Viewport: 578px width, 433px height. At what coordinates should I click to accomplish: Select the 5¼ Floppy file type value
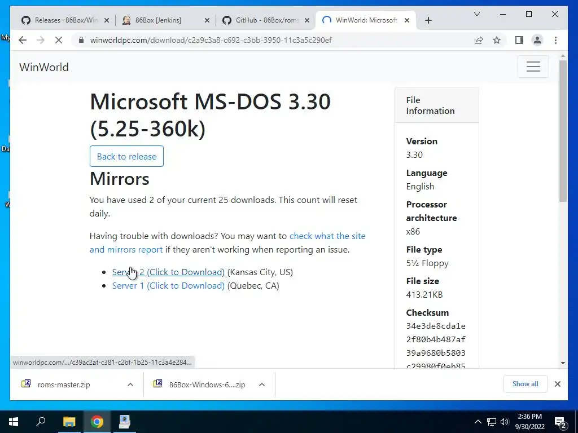(427, 263)
